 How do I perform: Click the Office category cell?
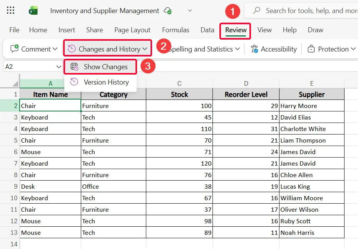tap(114, 186)
